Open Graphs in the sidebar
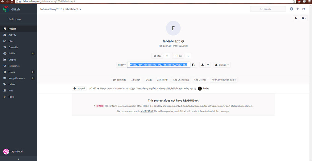The width and height of the screenshot is (312, 161). [x=19, y=60]
